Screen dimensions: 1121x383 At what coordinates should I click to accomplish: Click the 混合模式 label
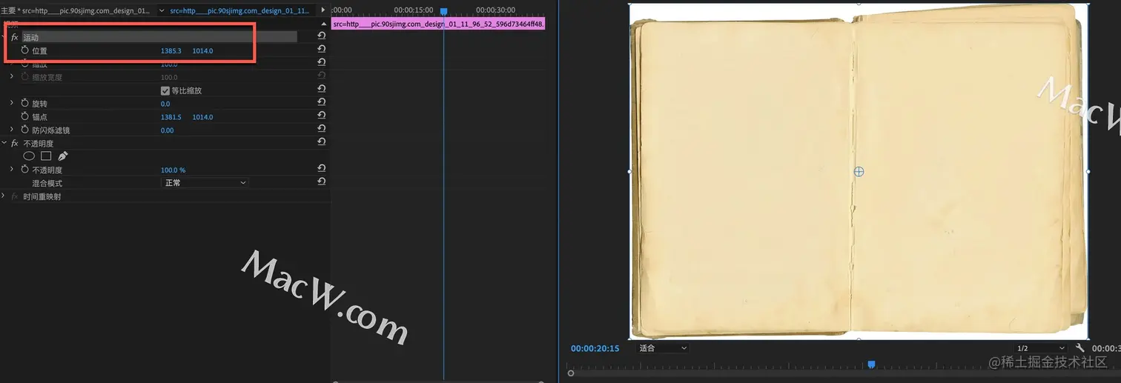click(x=47, y=183)
